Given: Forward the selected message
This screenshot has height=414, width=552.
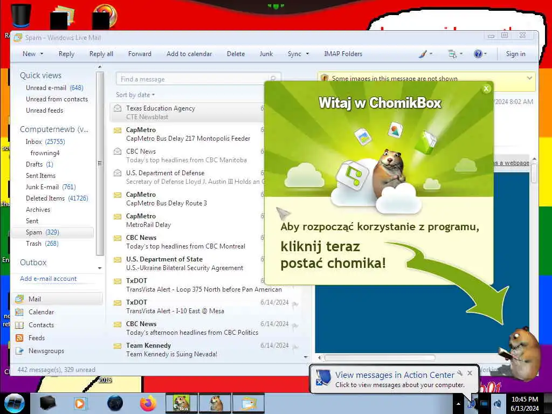Looking at the screenshot, I should pos(140,54).
